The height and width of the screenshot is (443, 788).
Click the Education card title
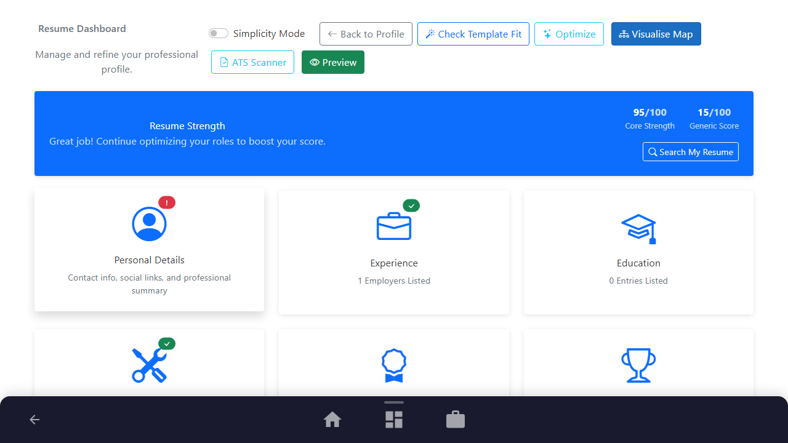[x=638, y=263]
